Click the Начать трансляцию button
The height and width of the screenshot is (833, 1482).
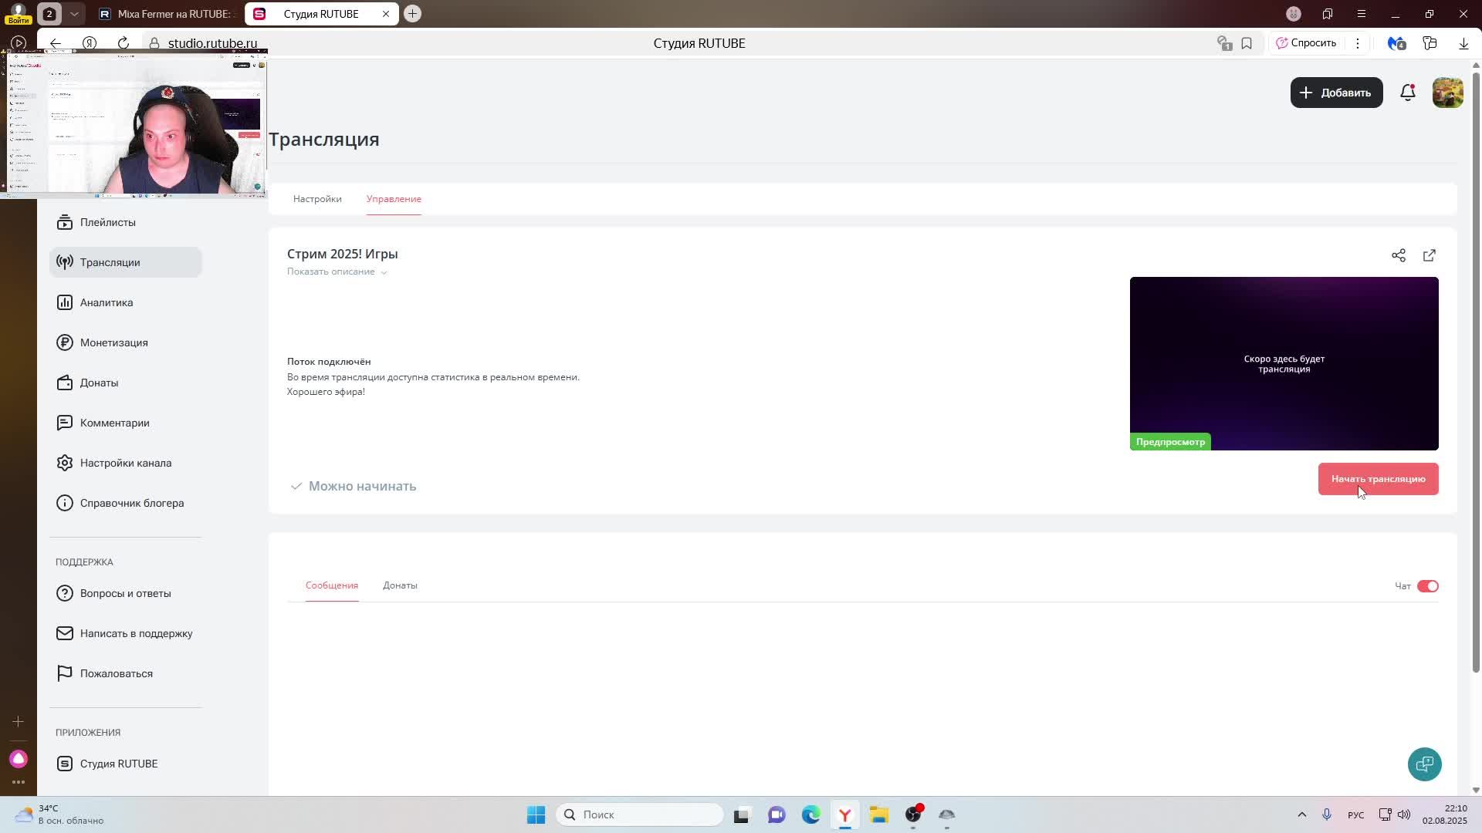pyautogui.click(x=1378, y=479)
